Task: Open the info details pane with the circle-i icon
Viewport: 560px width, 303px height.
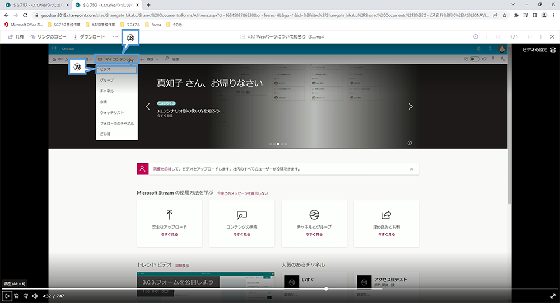Action: pyautogui.click(x=475, y=37)
